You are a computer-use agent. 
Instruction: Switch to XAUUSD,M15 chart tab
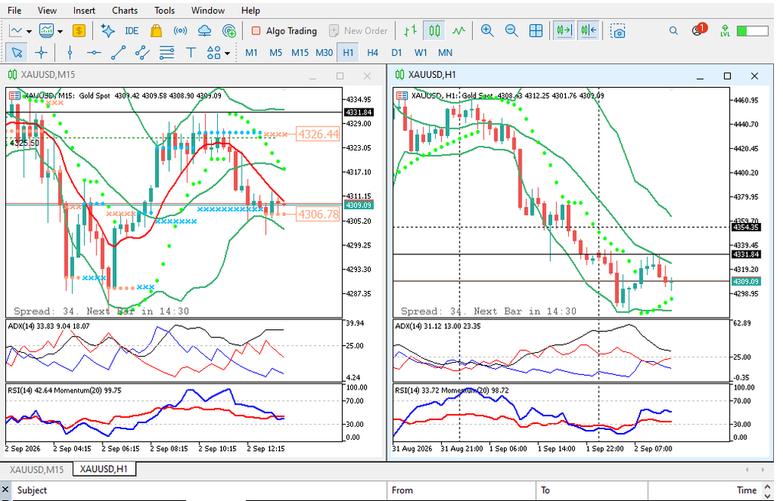[x=37, y=470]
